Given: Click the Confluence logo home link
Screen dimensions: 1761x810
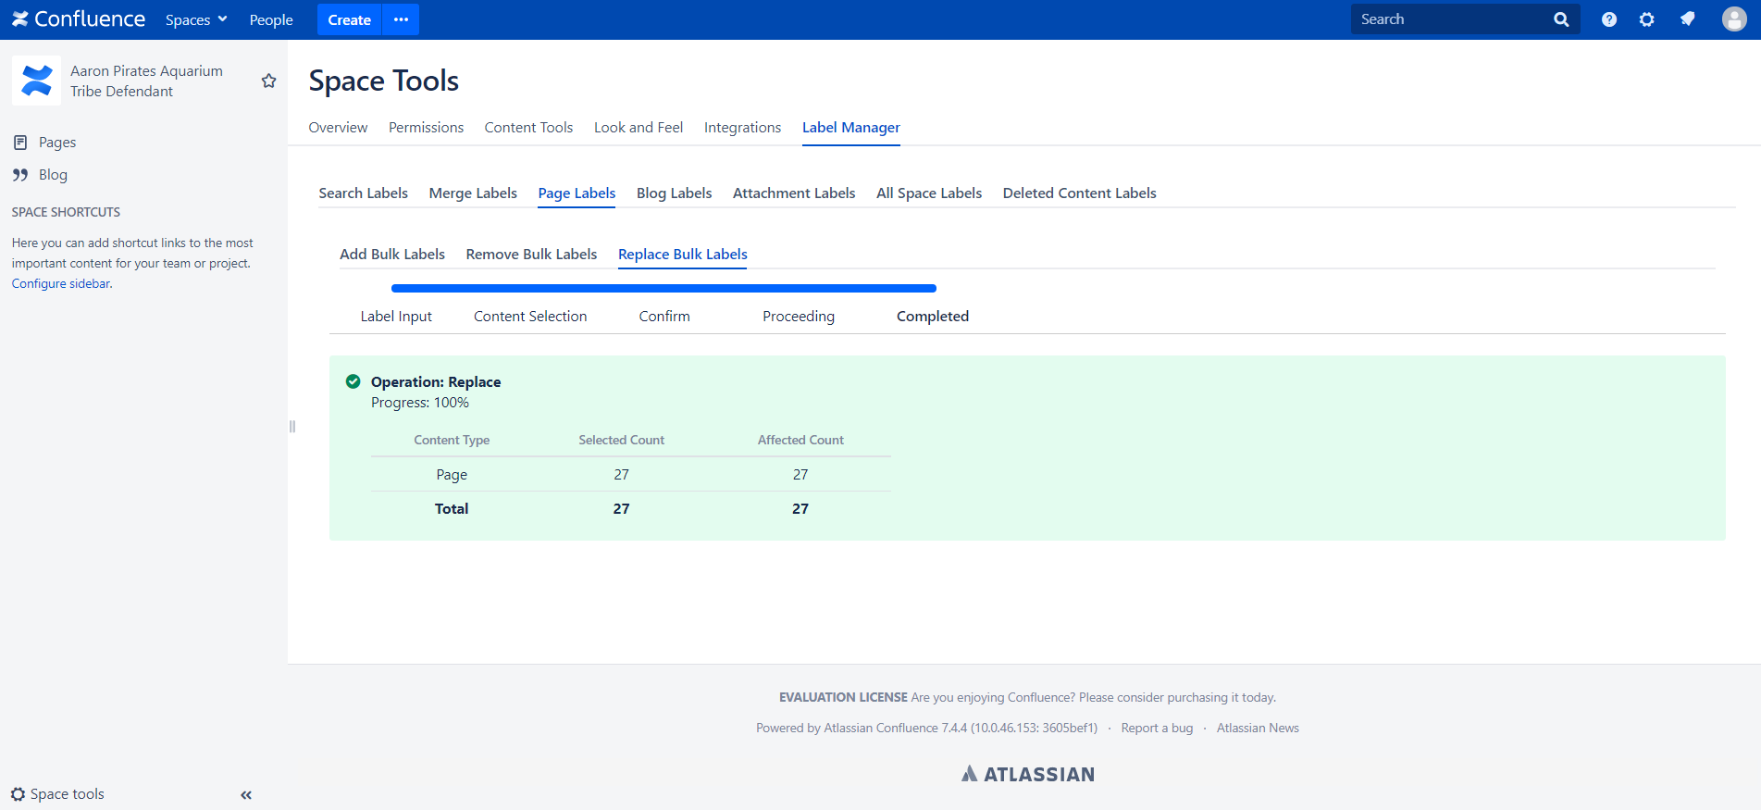Looking at the screenshot, I should (79, 19).
